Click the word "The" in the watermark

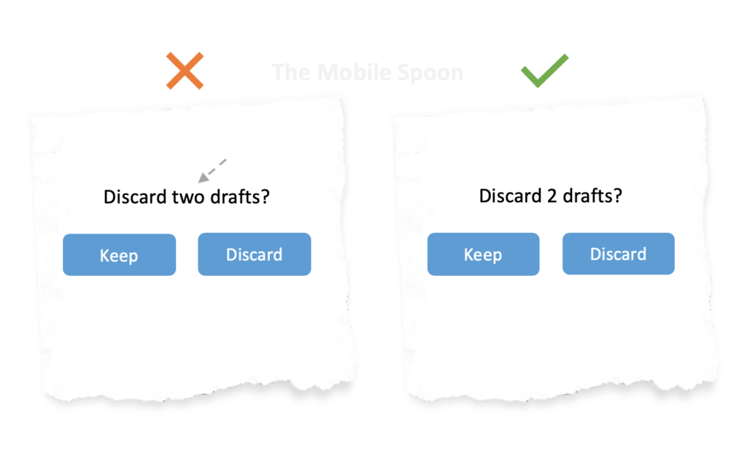click(289, 73)
